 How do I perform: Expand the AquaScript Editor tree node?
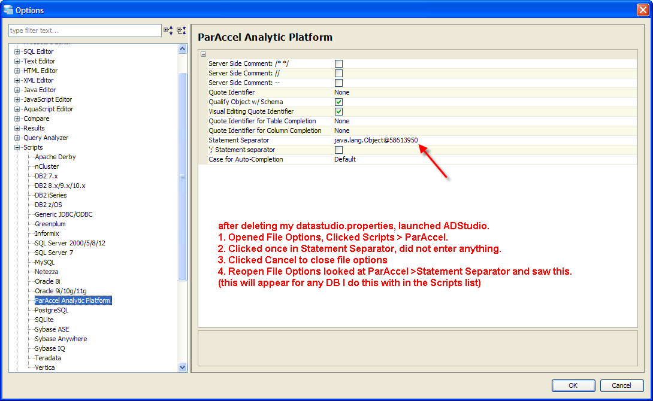click(17, 109)
